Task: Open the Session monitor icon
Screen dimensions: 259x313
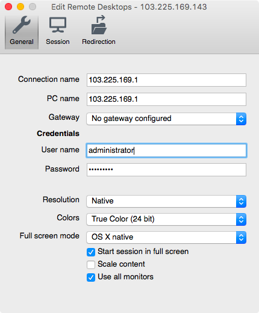Action: 58,25
